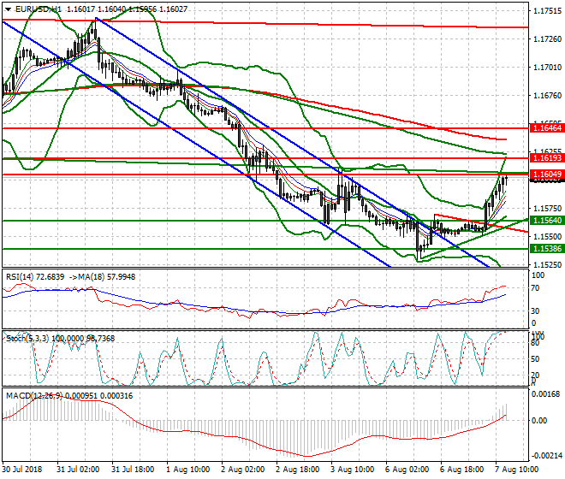Click the 2 Aug 02:00 time label
Screen dimensions: 565x479
(242, 470)
